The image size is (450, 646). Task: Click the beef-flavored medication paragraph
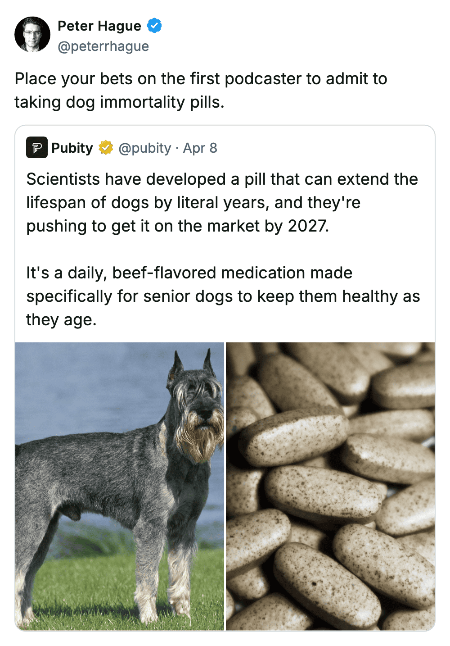click(223, 296)
